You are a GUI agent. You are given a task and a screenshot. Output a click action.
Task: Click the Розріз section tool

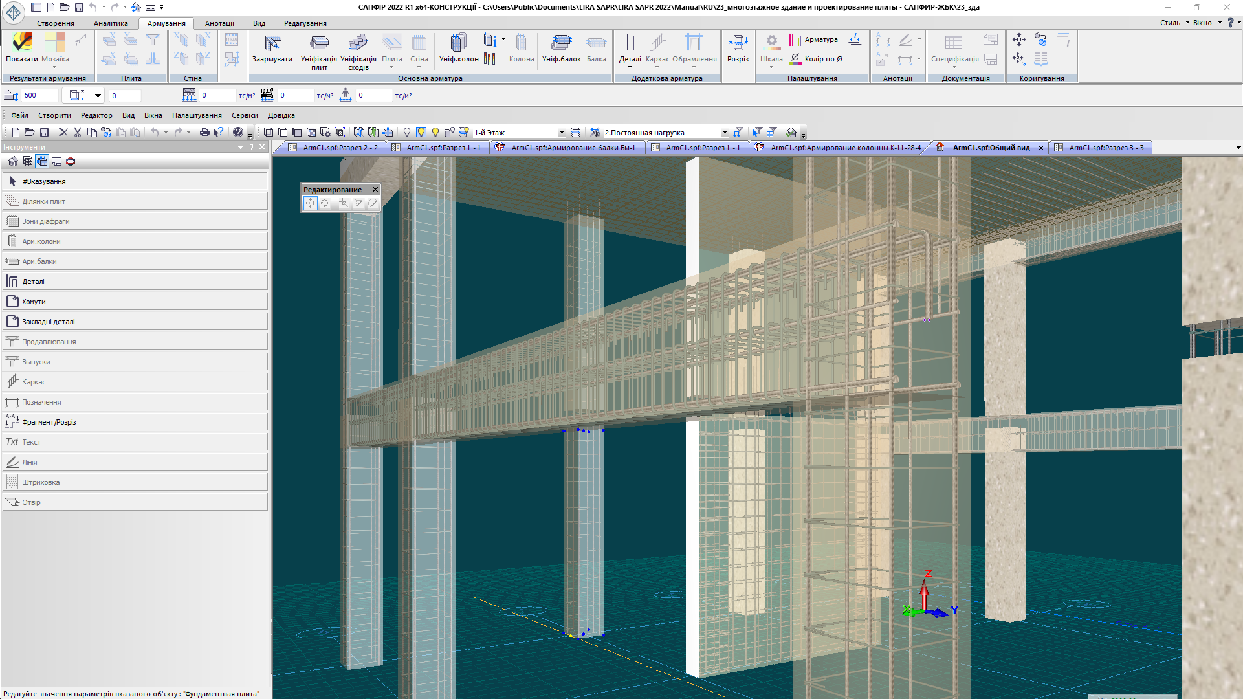[x=738, y=48]
